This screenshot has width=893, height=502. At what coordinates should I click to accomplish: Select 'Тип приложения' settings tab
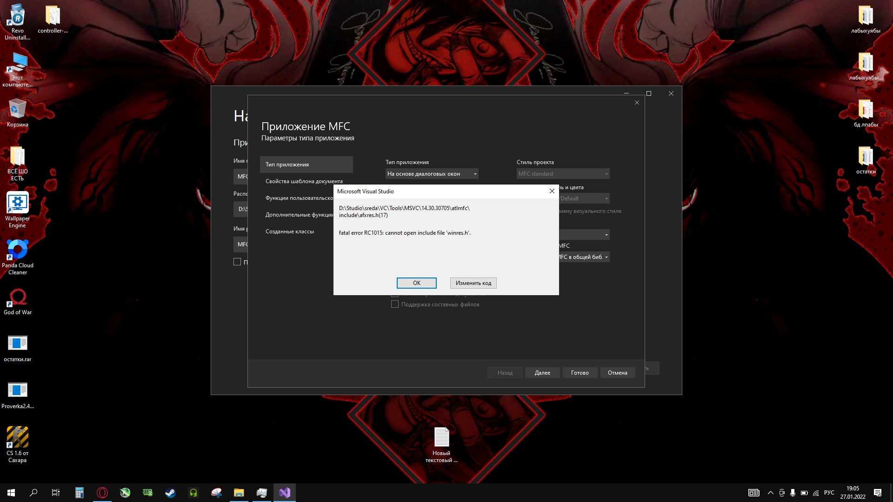coord(306,164)
